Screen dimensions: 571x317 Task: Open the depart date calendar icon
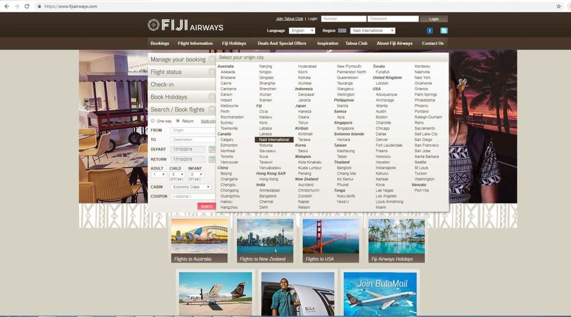click(212, 149)
